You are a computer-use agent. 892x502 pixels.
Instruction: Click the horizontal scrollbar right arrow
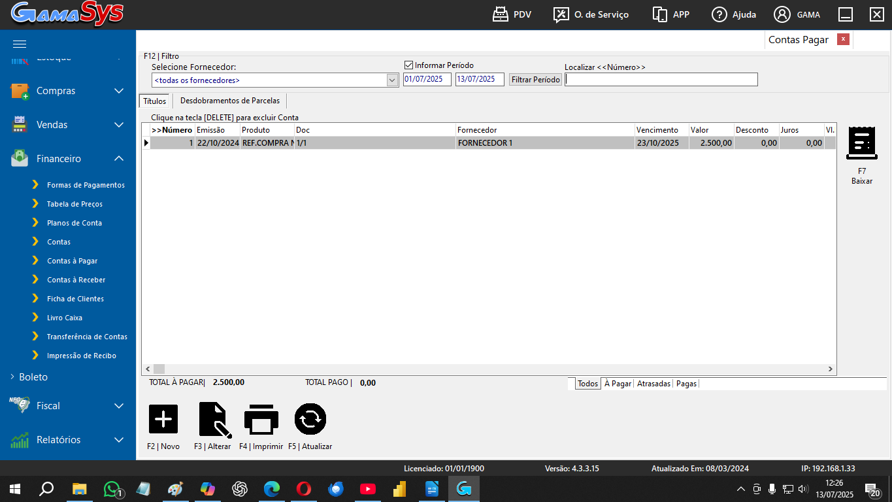tap(831, 369)
